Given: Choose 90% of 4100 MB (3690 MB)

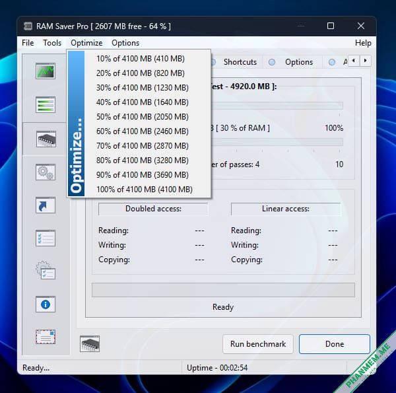Looking at the screenshot, I should 148,175.
